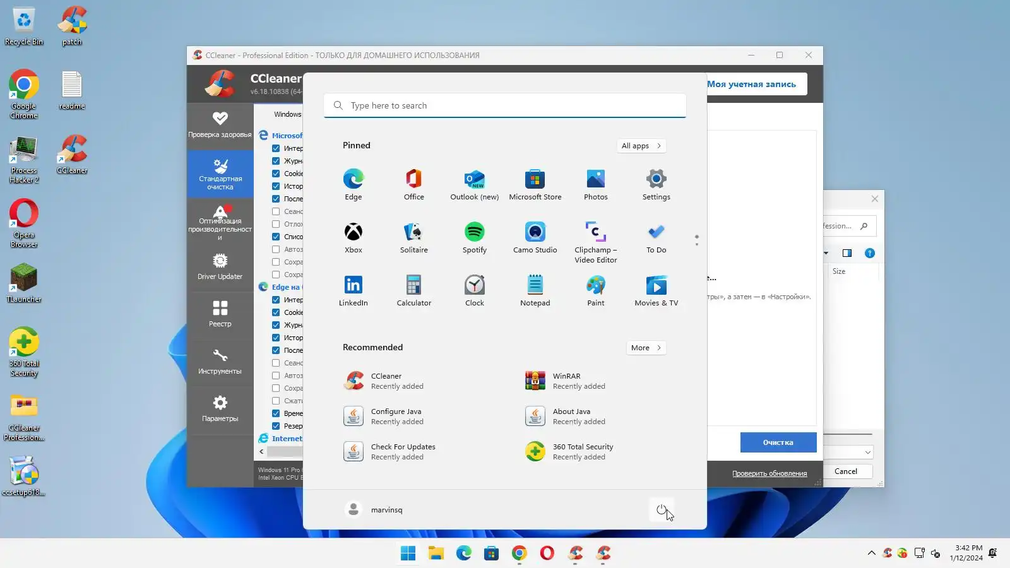Launch the pinned Office app
The width and height of the screenshot is (1010, 568).
coord(414,185)
